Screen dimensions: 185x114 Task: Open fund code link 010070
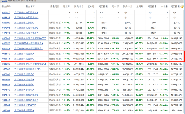click(x=6, y=43)
